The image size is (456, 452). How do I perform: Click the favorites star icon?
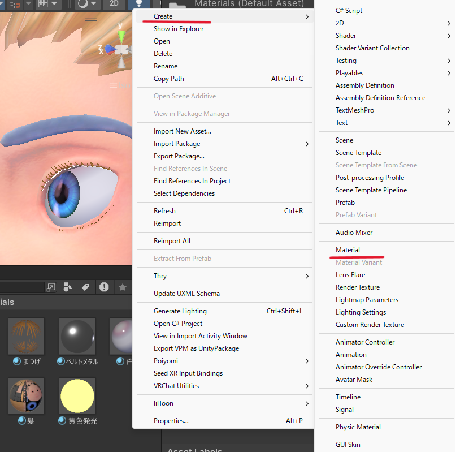pos(122,287)
